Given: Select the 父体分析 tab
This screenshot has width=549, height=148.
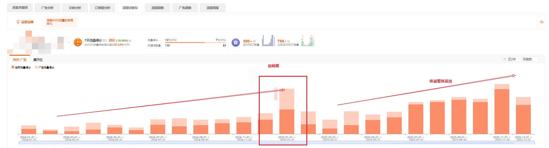Looking at the screenshot, I should click(75, 8).
